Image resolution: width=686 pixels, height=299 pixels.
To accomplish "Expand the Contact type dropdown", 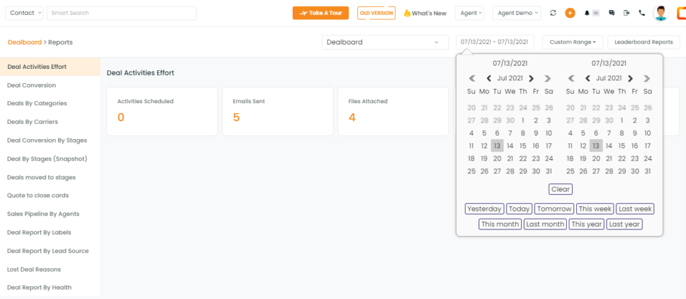I will [x=25, y=13].
